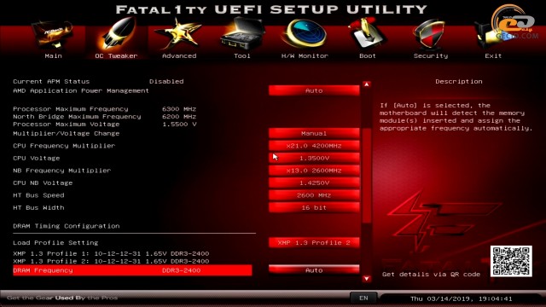
Task: Open the Main tab icon
Action: (53, 35)
